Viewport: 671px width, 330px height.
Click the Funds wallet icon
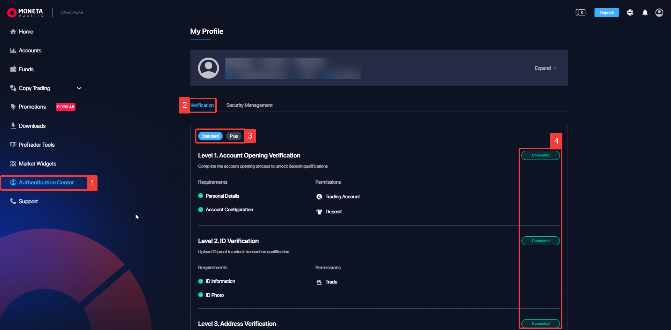point(13,69)
